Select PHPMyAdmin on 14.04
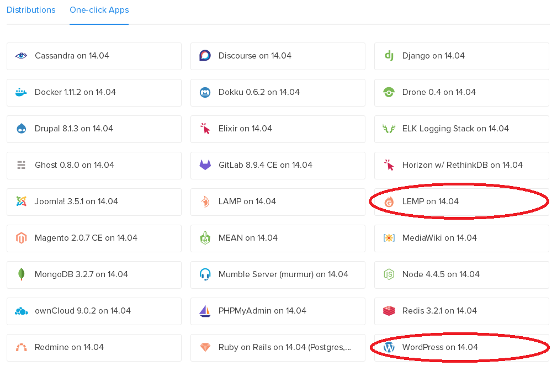The image size is (557, 366). (278, 311)
